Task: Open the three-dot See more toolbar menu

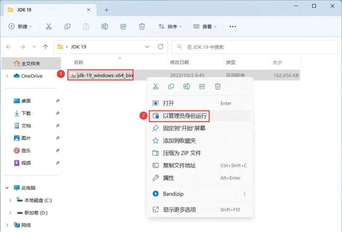Action: click(x=233, y=27)
